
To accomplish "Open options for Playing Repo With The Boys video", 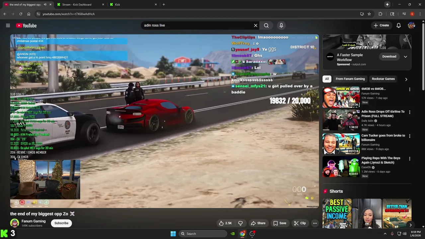I will coord(409,159).
